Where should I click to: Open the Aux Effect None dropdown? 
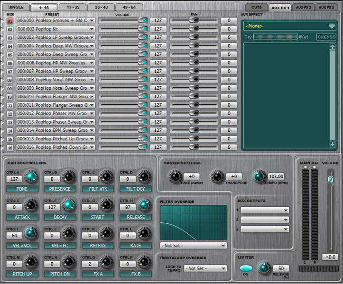[x=289, y=26]
